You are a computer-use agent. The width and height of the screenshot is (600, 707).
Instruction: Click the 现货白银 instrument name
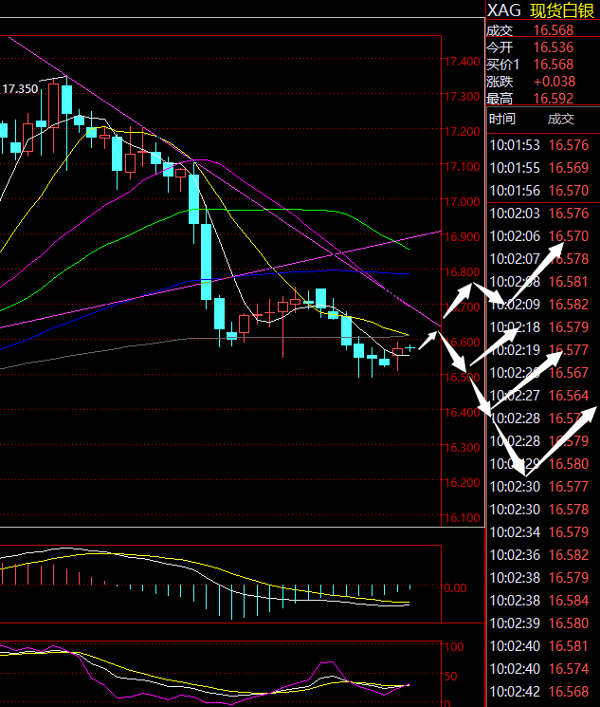coord(562,10)
